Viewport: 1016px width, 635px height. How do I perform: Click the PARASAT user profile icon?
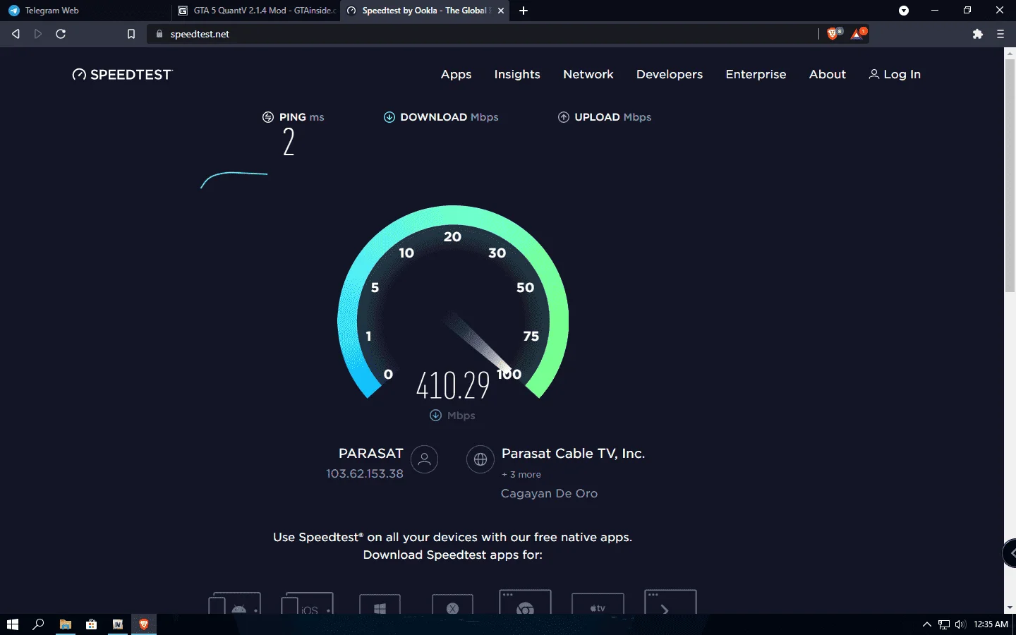point(425,459)
